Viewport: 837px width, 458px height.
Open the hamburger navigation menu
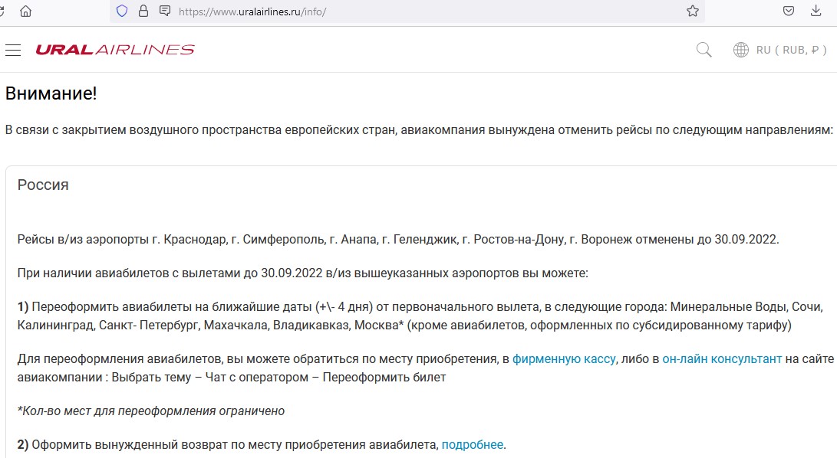pyautogui.click(x=12, y=50)
